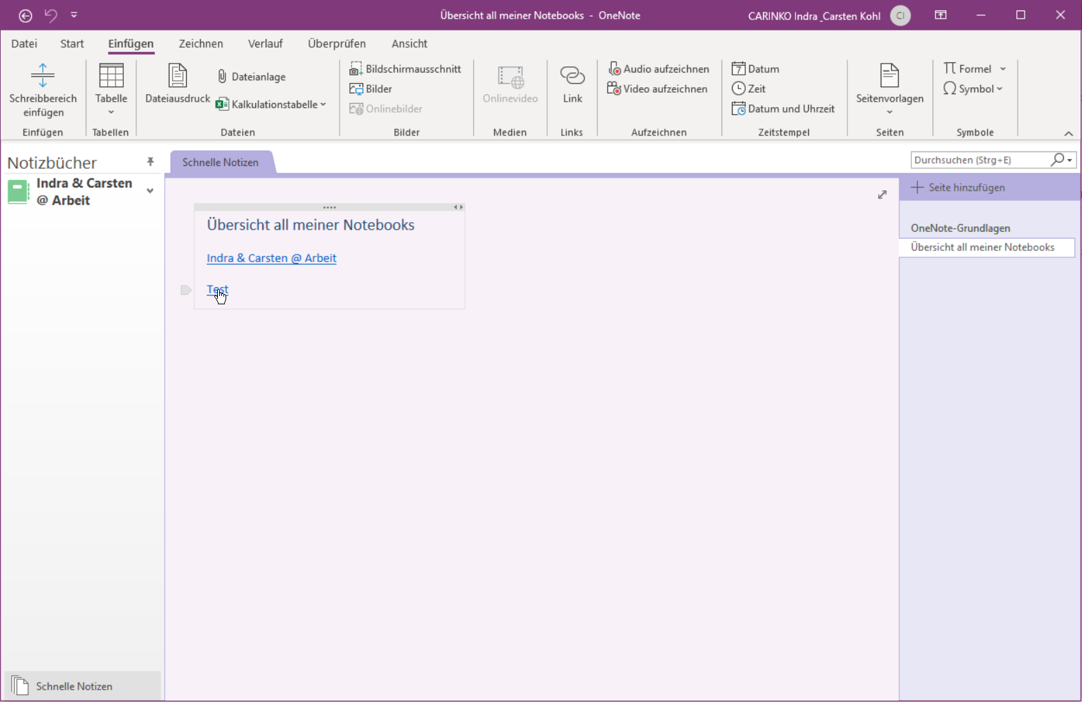Open the Ansicht ribbon tab

point(410,44)
